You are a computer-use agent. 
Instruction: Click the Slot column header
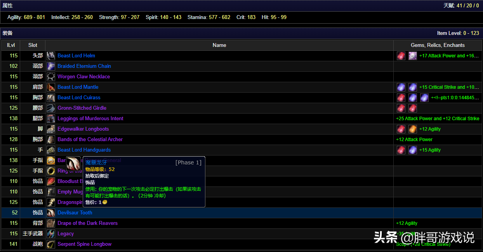point(33,45)
